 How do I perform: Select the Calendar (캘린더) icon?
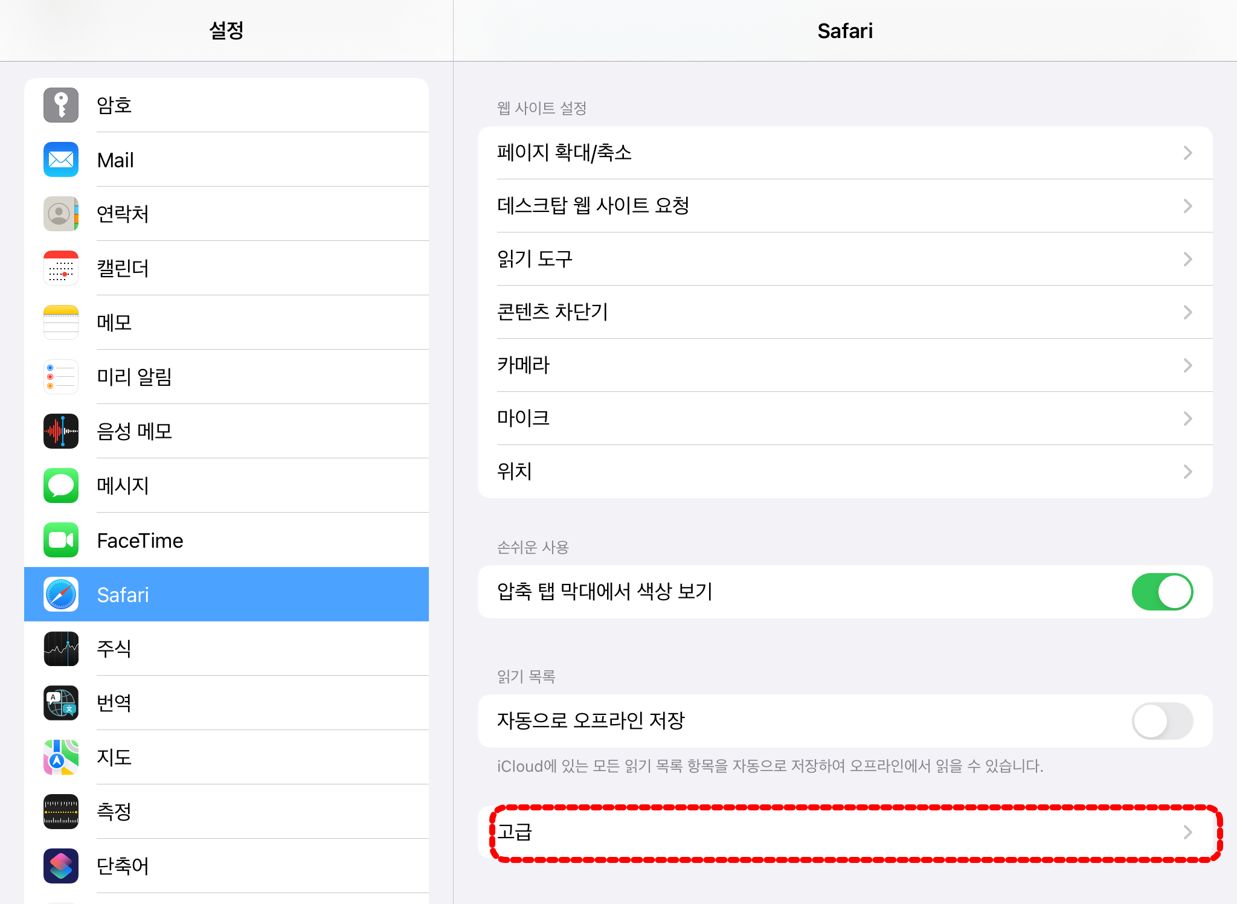point(61,268)
